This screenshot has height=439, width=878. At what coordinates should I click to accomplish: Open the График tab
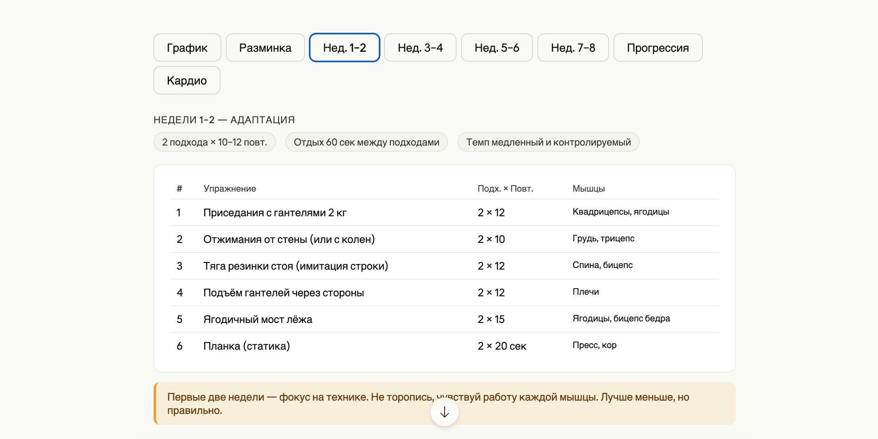point(187,48)
